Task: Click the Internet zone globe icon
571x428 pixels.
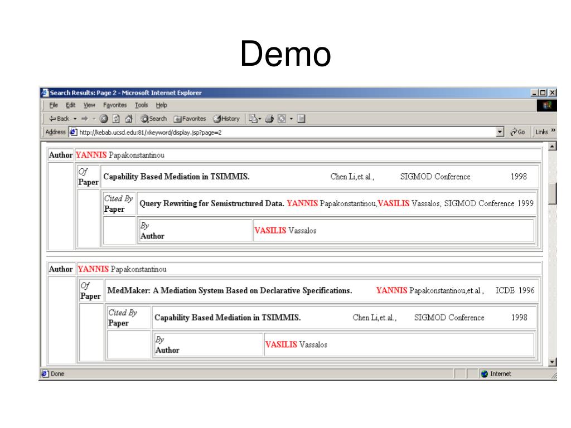Action: point(485,374)
